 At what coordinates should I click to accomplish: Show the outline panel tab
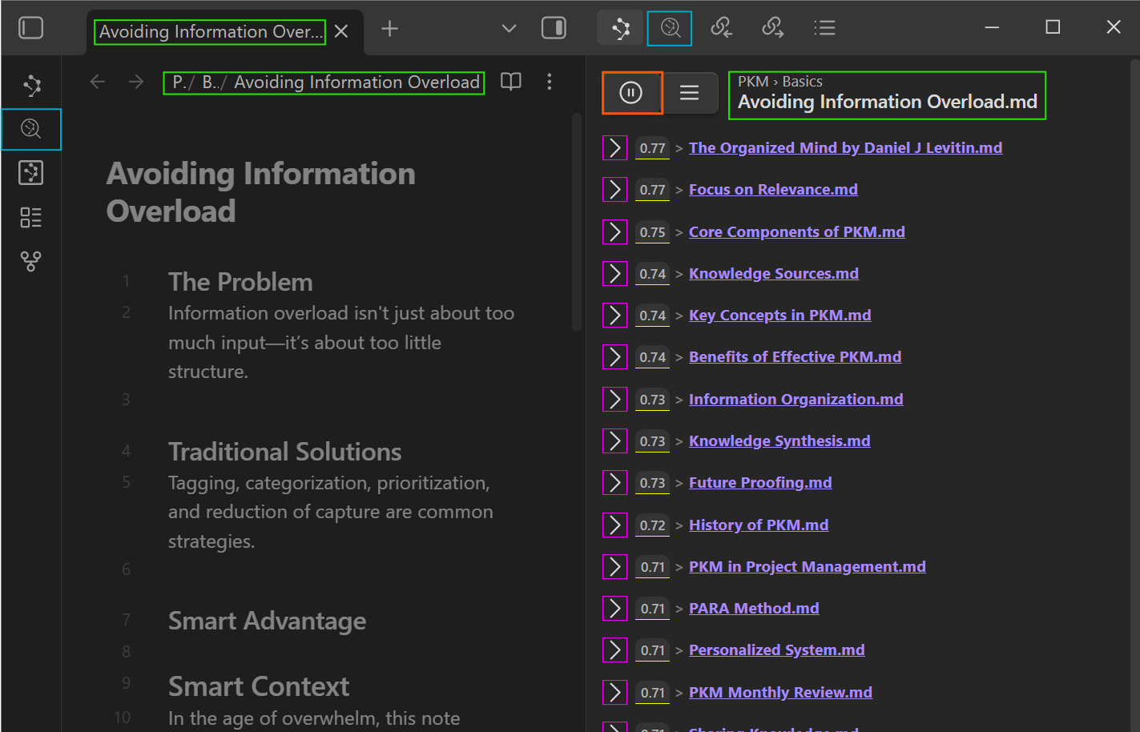824,28
